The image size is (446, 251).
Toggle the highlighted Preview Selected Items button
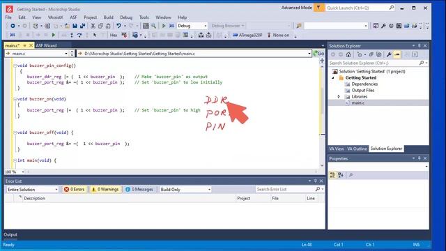[x=397, y=54]
